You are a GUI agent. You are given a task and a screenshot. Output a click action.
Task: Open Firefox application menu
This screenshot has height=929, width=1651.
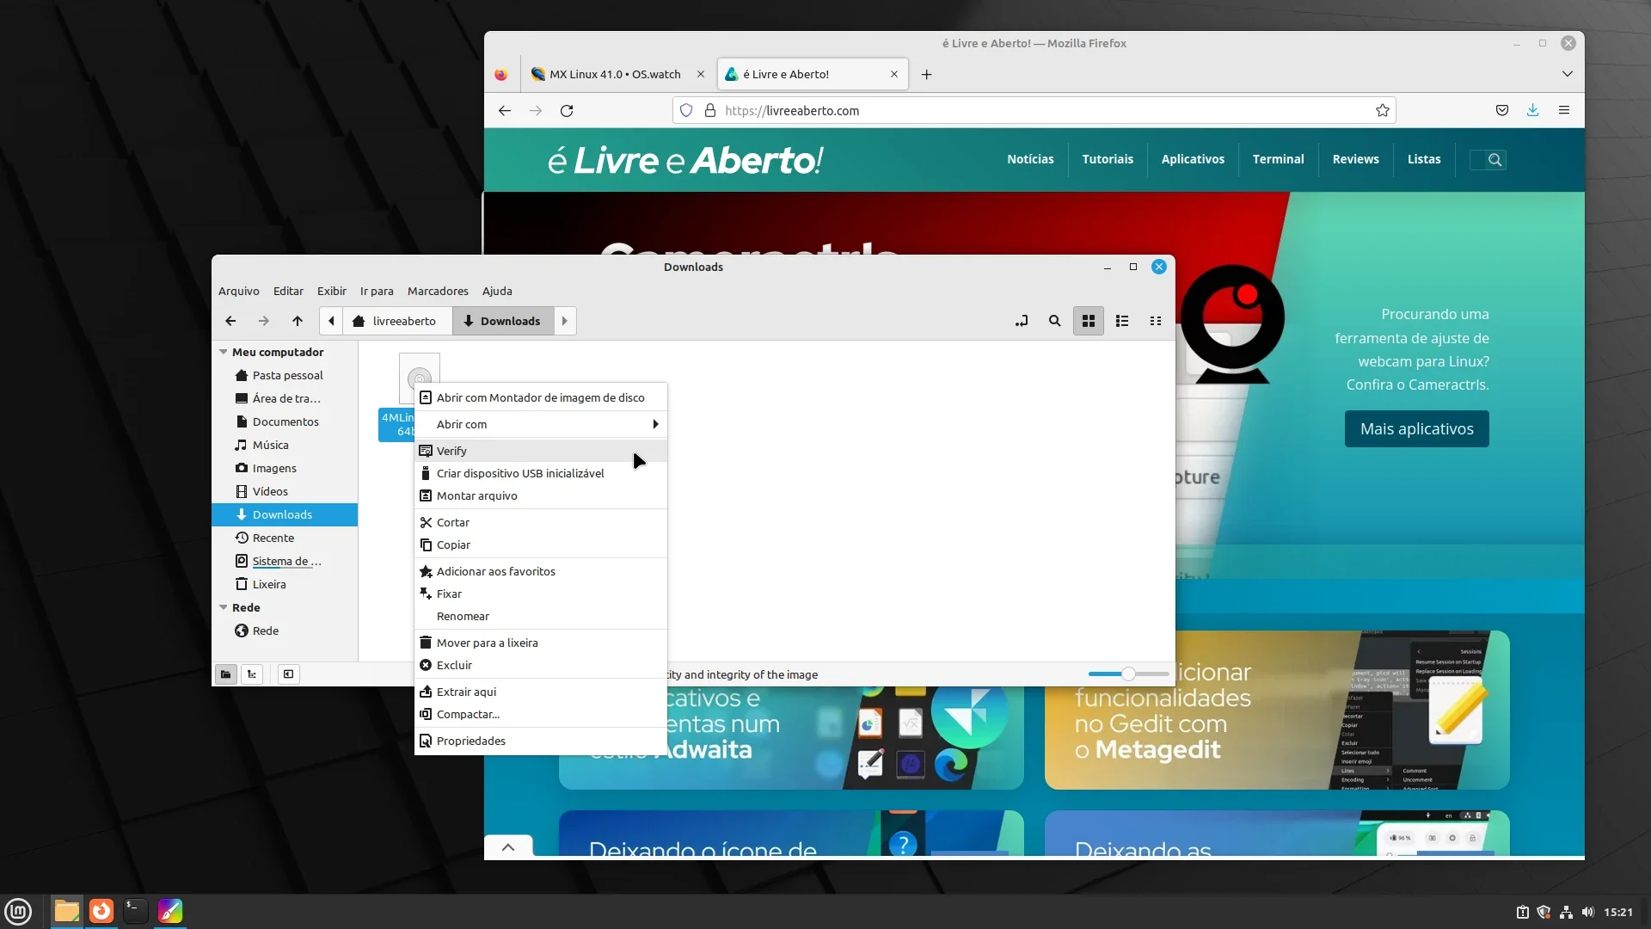(x=1564, y=110)
